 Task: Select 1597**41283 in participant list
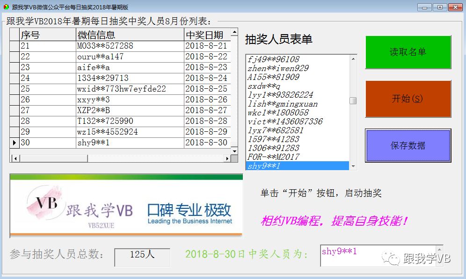pos(298,139)
